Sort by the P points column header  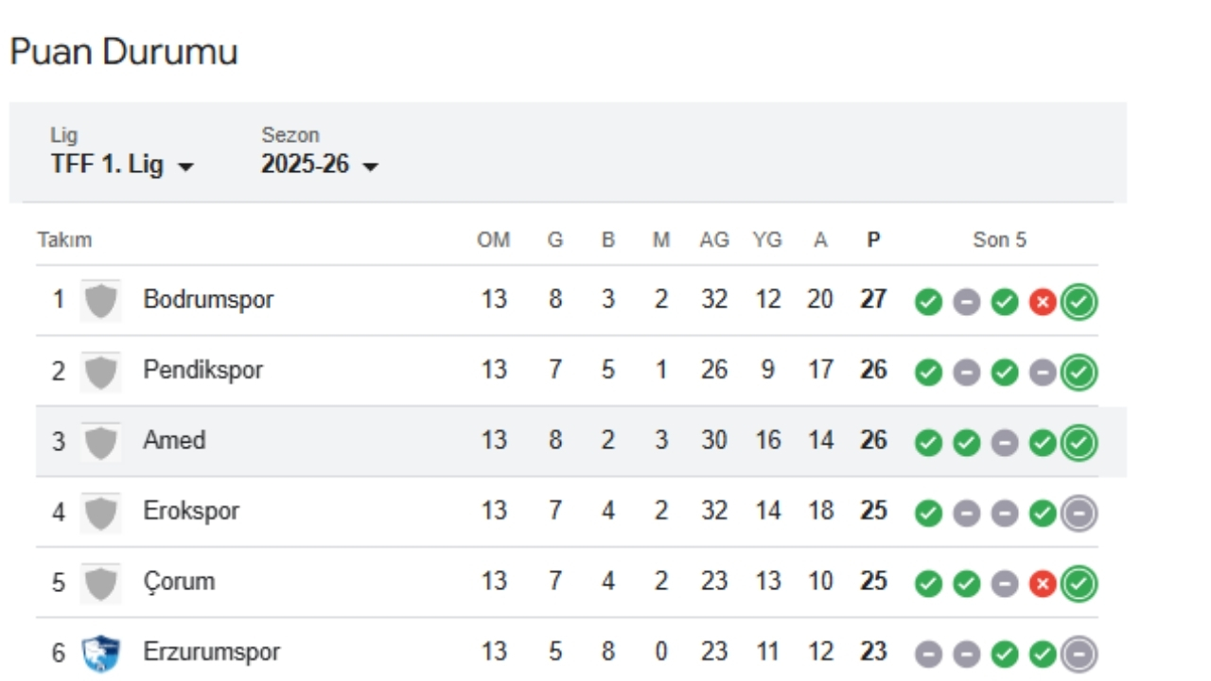point(873,240)
